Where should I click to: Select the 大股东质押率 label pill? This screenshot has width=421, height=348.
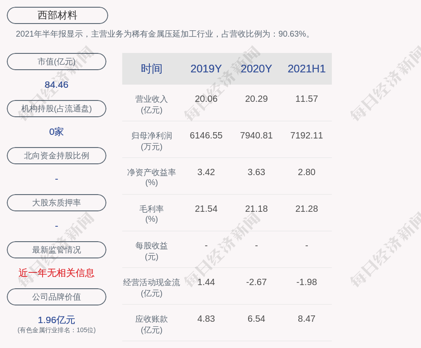coord(57,203)
